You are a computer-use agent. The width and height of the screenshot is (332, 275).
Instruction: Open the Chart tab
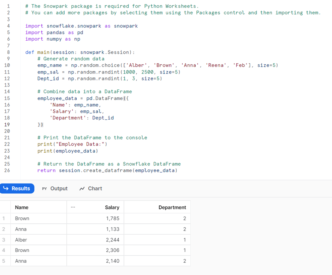91,188
